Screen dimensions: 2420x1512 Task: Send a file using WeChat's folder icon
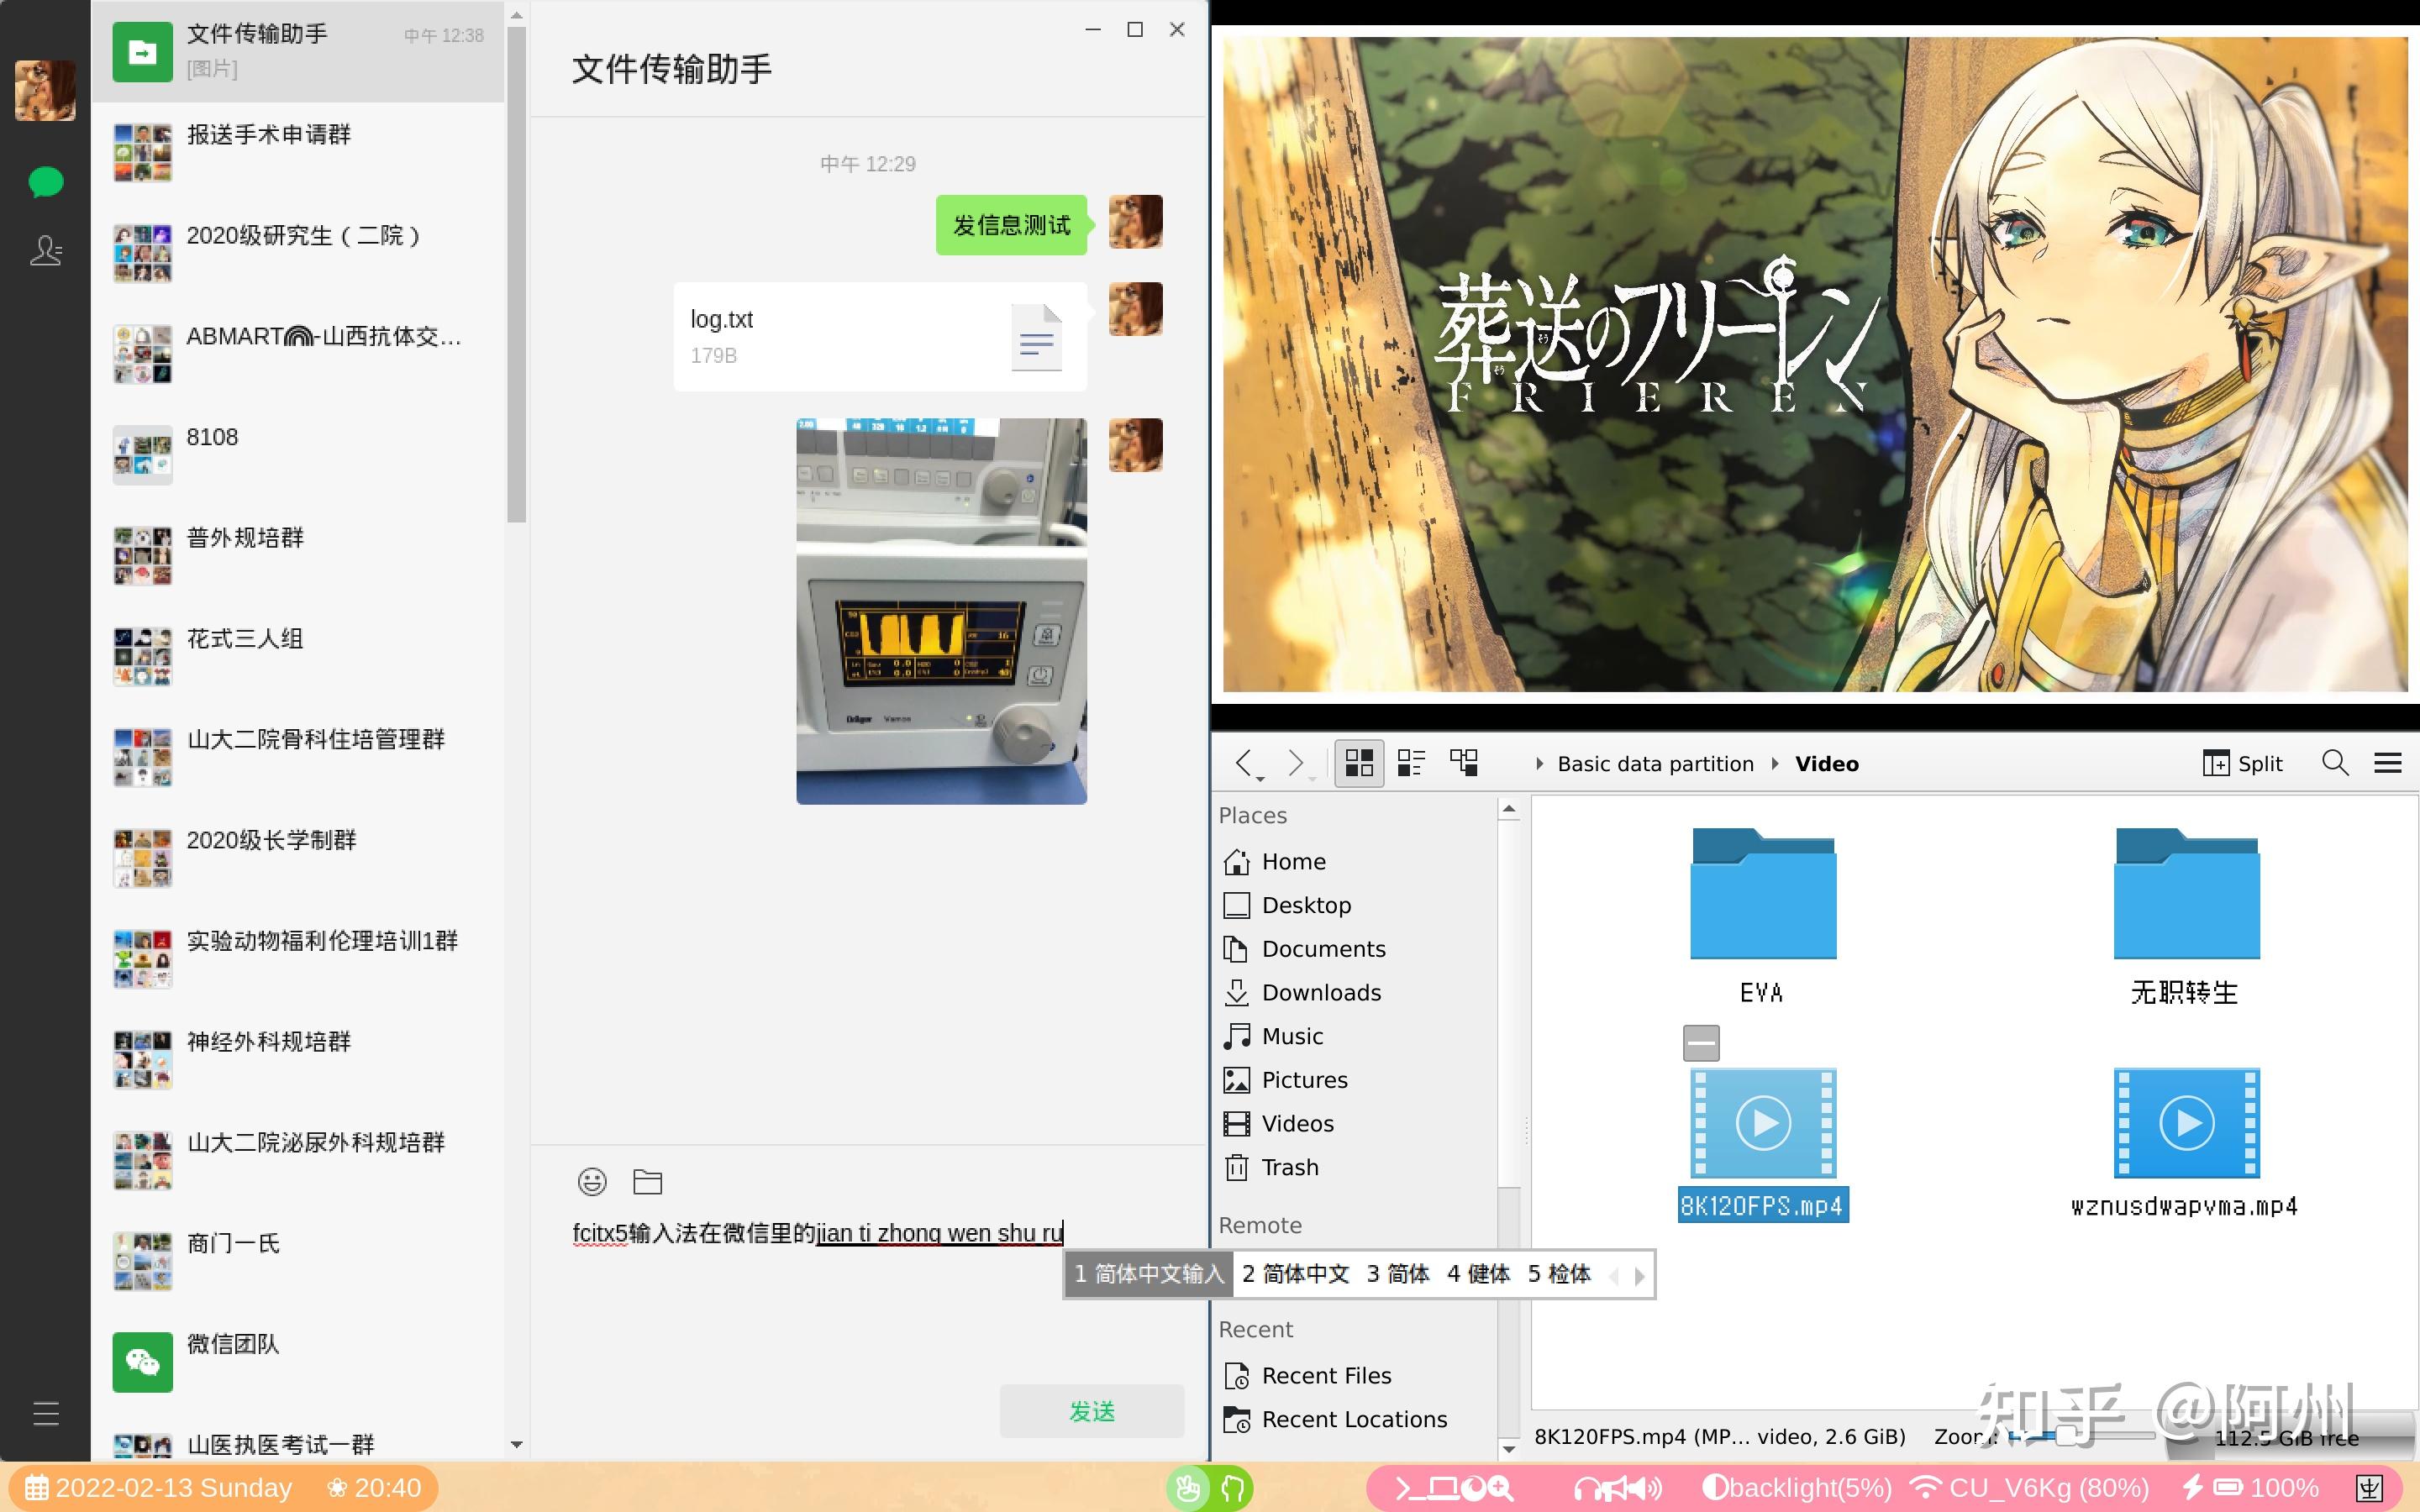coord(647,1181)
